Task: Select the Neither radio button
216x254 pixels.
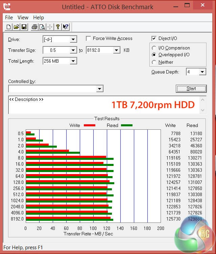Action: click(x=154, y=62)
